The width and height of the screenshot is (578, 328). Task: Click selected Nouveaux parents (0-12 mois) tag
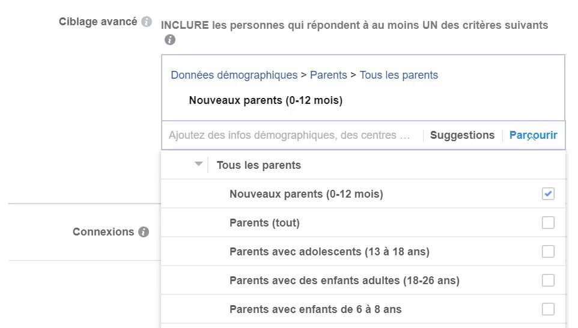coord(266,100)
